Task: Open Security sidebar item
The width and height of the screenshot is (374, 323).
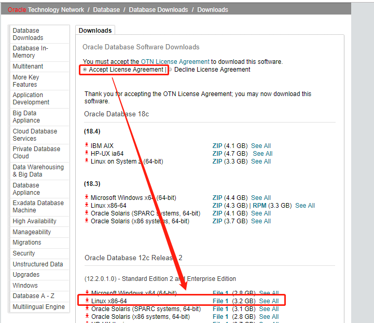Action: point(39,253)
